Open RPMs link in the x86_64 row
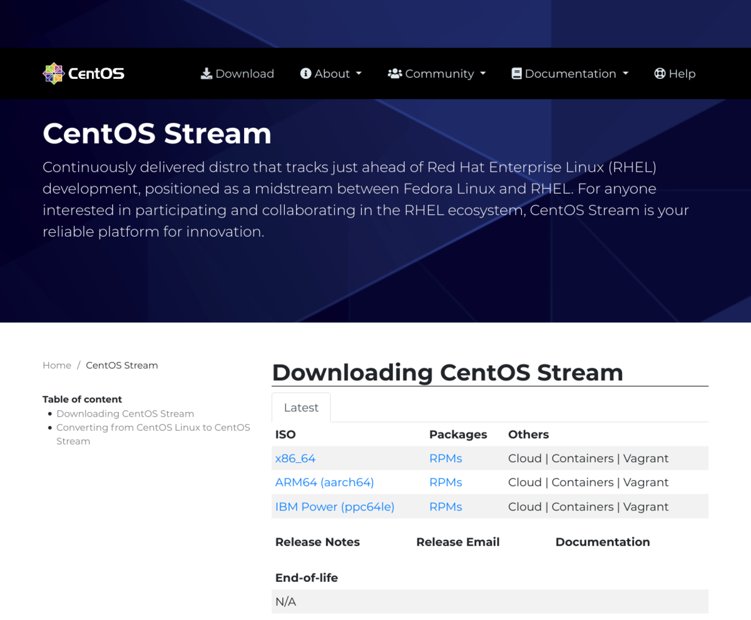 coord(446,458)
